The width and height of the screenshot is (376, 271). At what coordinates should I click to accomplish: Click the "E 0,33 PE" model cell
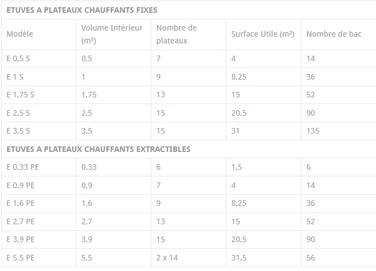(x=23, y=167)
